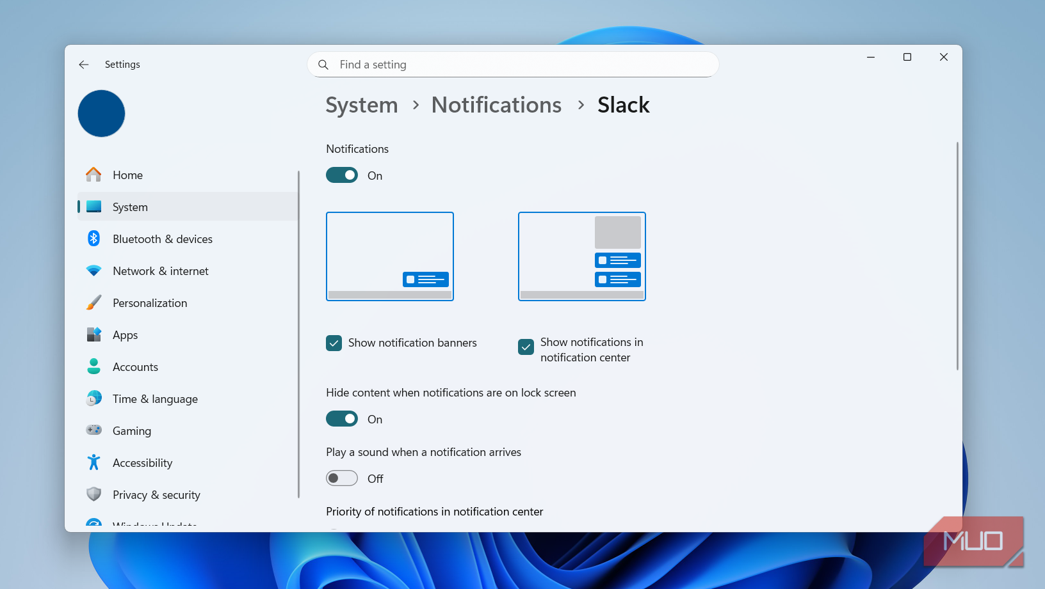Screen dimensions: 1045x589
Task: Click the Accessibility figure icon
Action: pos(93,462)
